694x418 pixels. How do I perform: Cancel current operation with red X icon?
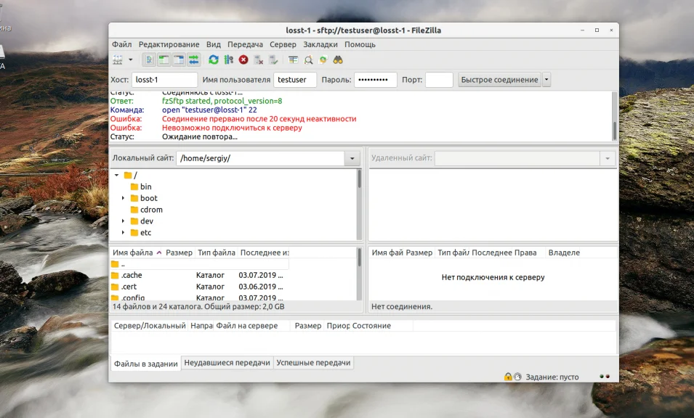pos(243,60)
